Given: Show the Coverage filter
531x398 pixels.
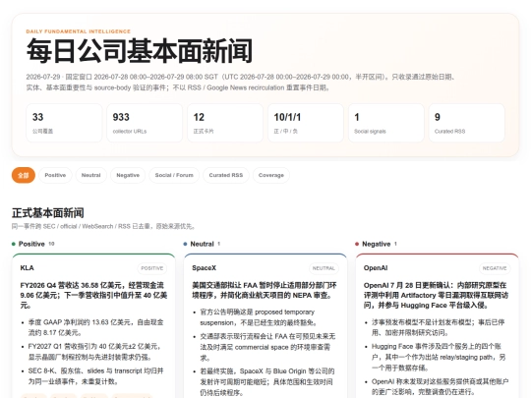Looking at the screenshot, I should [271, 175].
